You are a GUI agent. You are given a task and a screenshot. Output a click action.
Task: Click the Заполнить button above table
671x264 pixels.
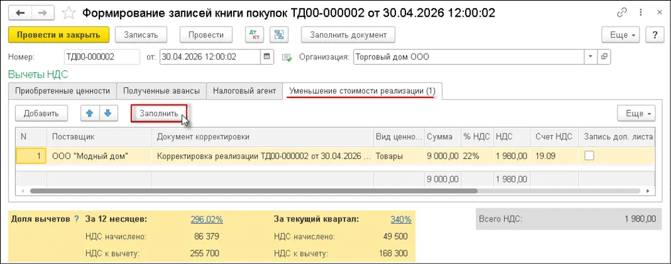159,114
